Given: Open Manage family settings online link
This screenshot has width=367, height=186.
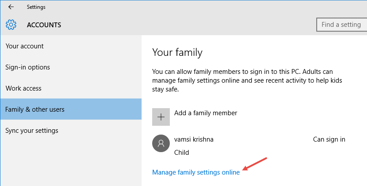Looking at the screenshot, I should pyautogui.click(x=196, y=172).
